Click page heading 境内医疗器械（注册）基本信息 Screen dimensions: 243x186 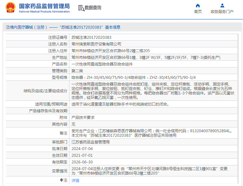point(65,27)
